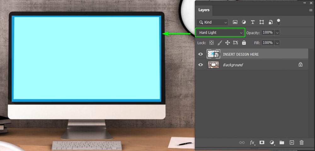Click the Background layer name
Viewport: 315px width, 151px height.
click(233, 65)
